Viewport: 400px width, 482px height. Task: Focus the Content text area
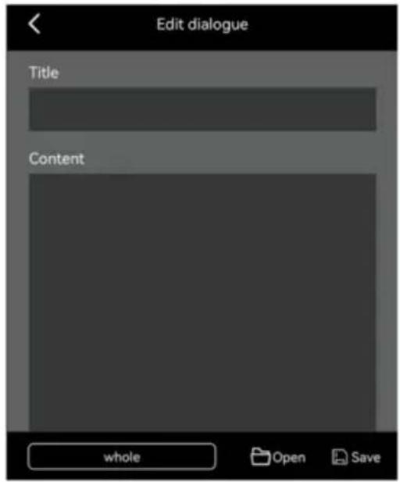point(202,303)
